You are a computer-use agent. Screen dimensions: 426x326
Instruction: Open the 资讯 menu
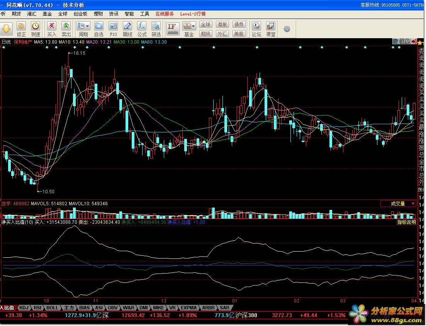(114, 14)
